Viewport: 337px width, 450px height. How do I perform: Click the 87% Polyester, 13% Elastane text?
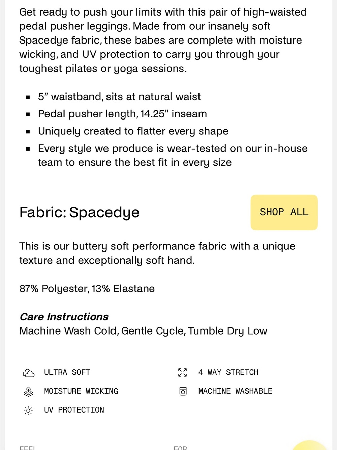(x=87, y=289)
